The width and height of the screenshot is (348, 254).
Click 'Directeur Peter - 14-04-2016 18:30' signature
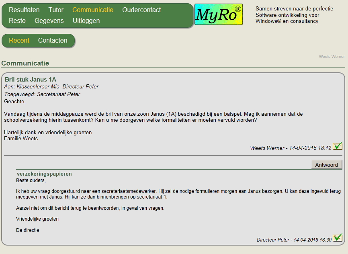[294, 240]
